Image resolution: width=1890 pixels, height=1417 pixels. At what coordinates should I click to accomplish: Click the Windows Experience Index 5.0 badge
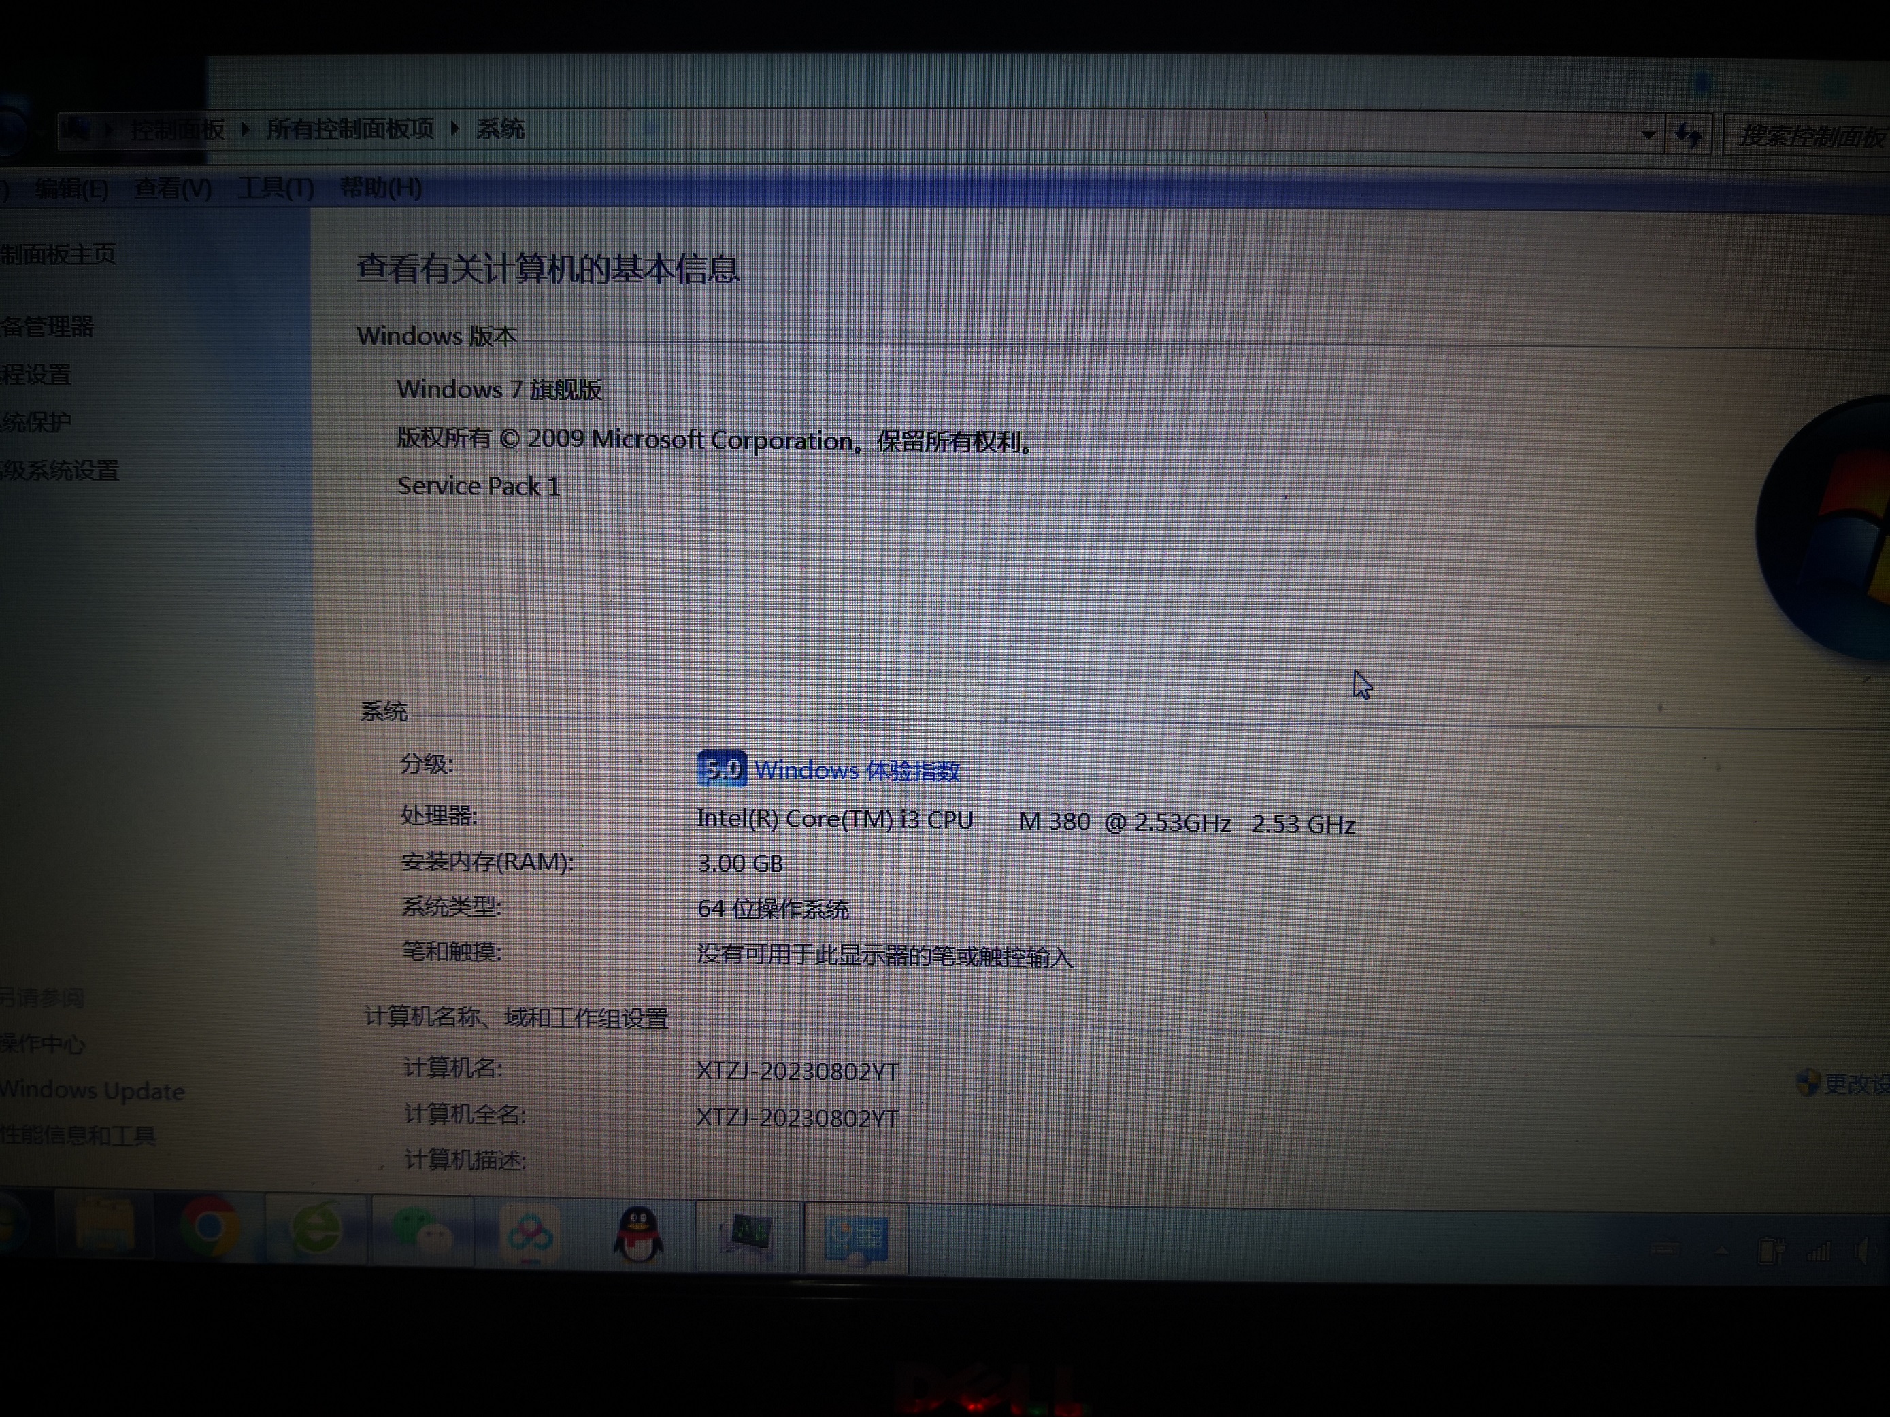(721, 769)
